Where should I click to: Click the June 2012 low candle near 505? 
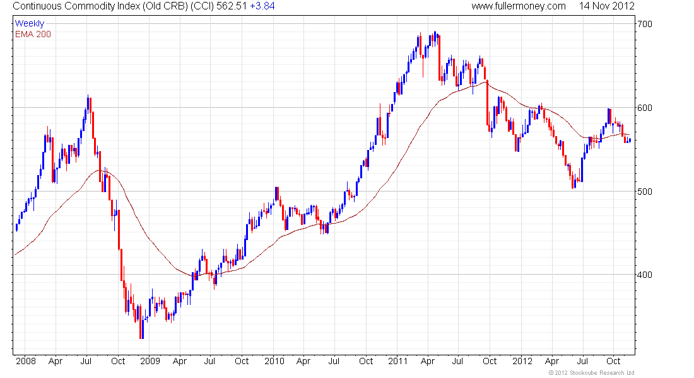(573, 181)
